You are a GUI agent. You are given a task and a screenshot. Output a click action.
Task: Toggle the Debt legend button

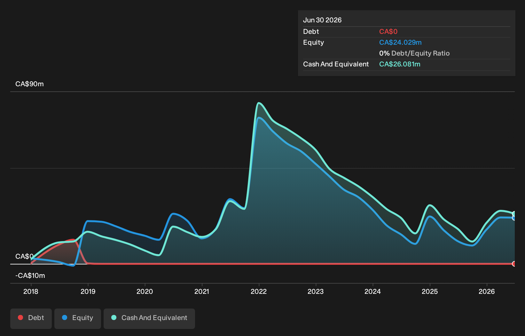(x=31, y=318)
